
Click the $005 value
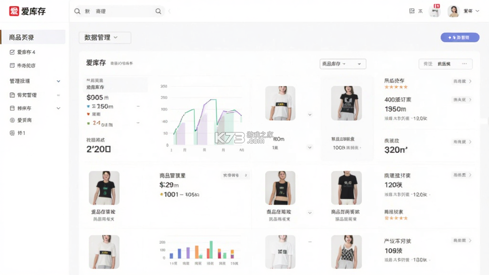(95, 97)
